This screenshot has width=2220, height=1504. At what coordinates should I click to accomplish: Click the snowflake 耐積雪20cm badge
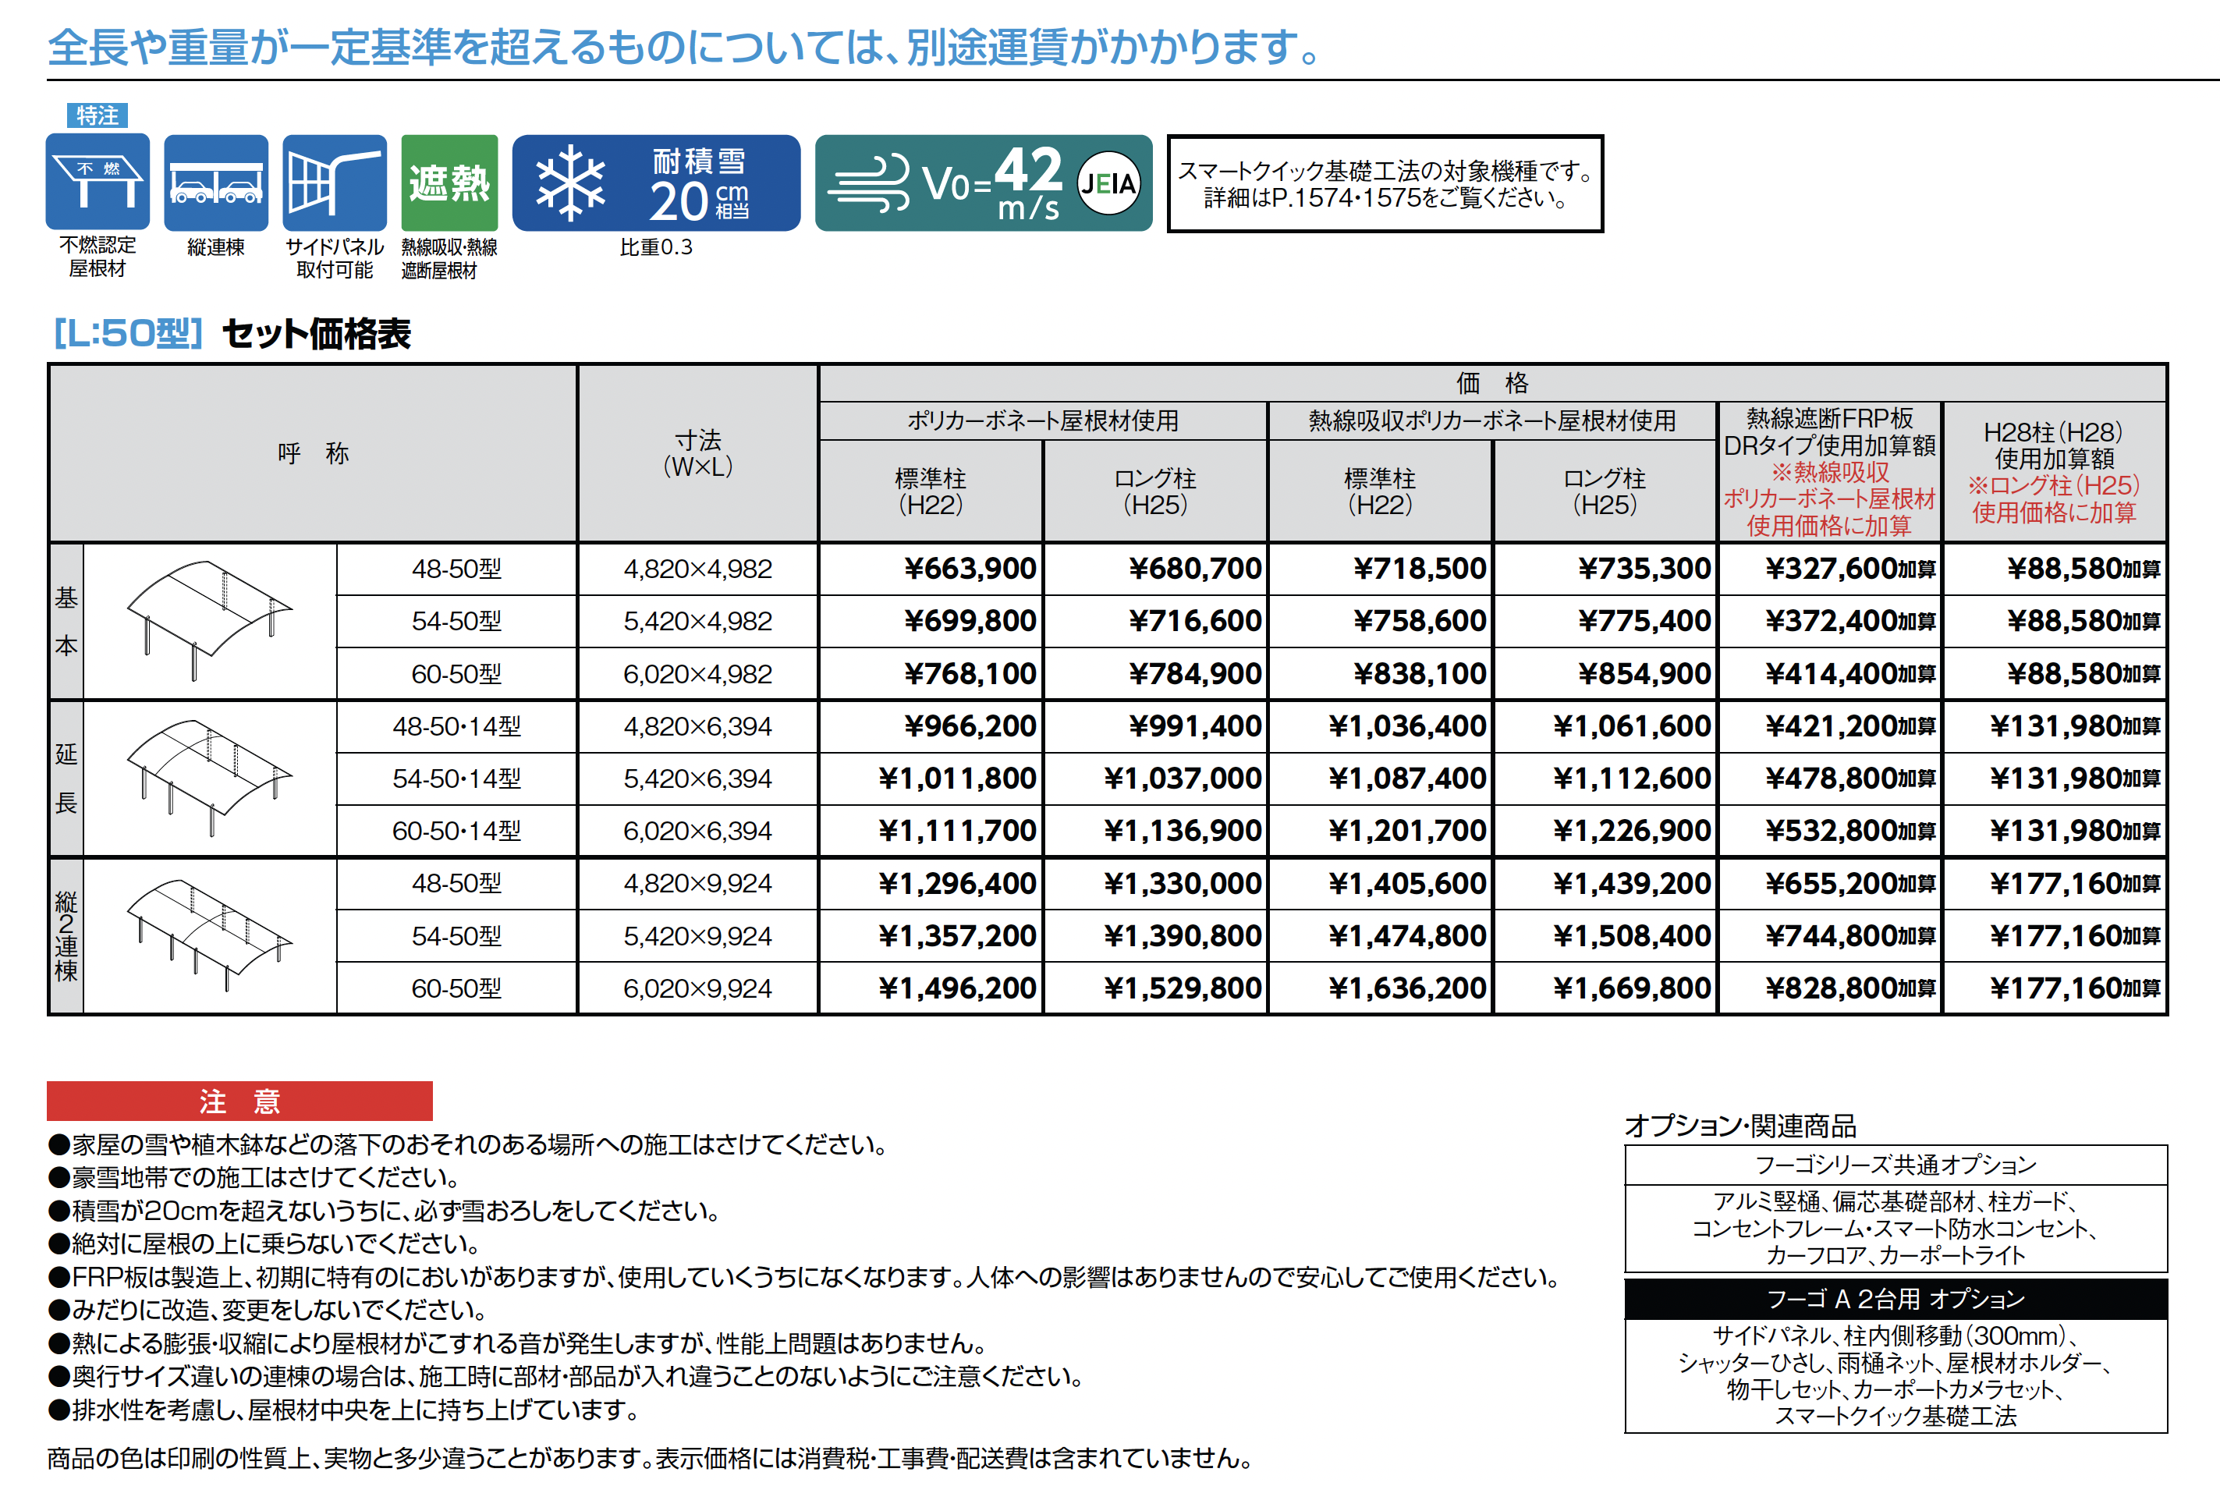[x=655, y=183]
